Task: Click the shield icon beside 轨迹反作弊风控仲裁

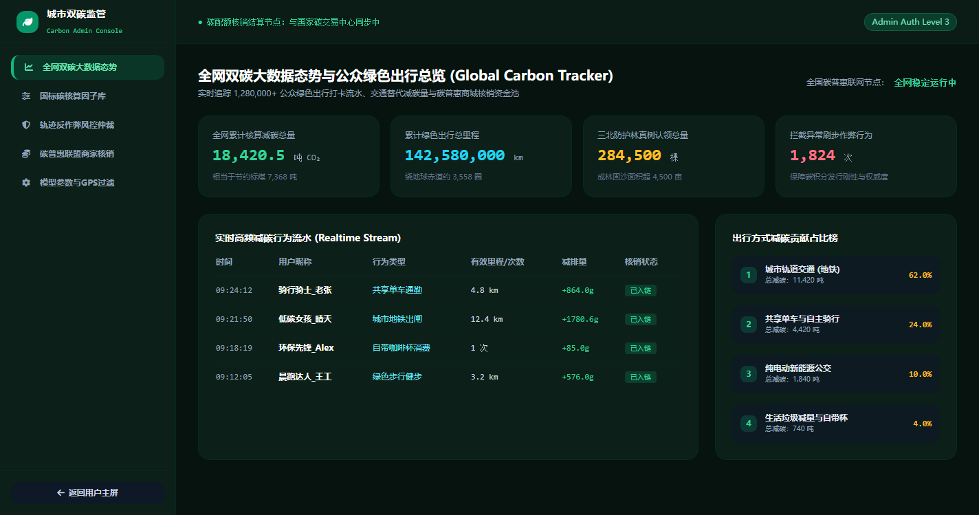Action: [26, 125]
